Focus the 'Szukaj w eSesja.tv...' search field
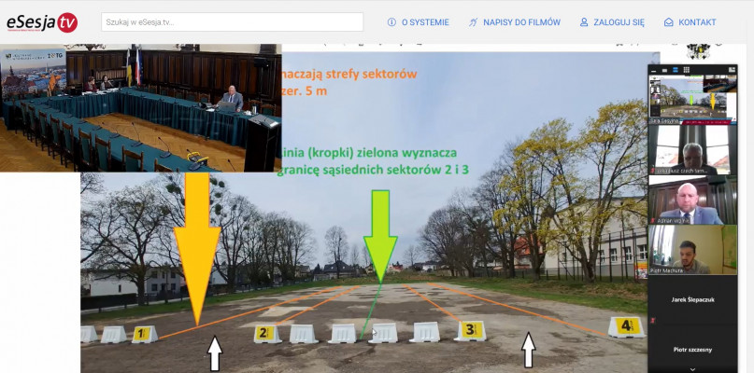 point(232,22)
